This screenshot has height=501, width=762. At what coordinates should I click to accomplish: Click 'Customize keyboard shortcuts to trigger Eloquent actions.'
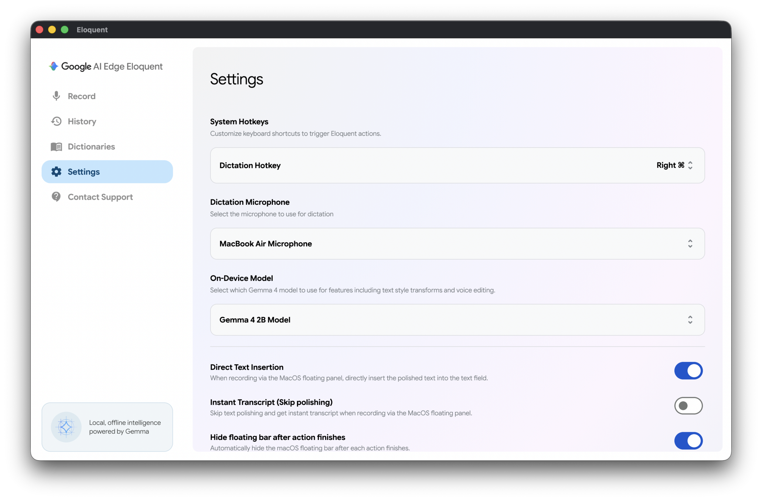(x=296, y=133)
